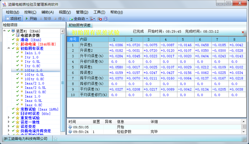
Task: Click the filter funnel toolbar icon
Action: (91, 19)
